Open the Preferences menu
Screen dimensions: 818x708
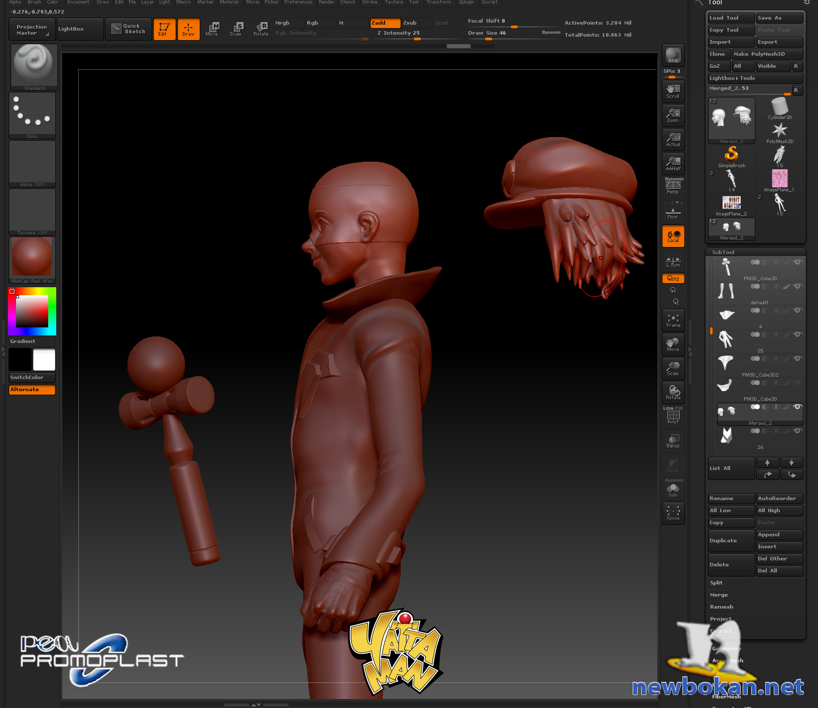point(298,3)
